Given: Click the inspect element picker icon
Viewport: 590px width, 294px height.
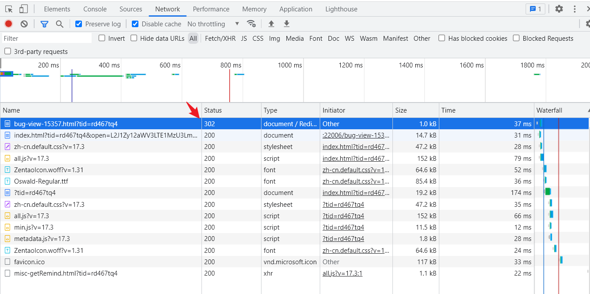Looking at the screenshot, I should pyautogui.click(x=9, y=9).
